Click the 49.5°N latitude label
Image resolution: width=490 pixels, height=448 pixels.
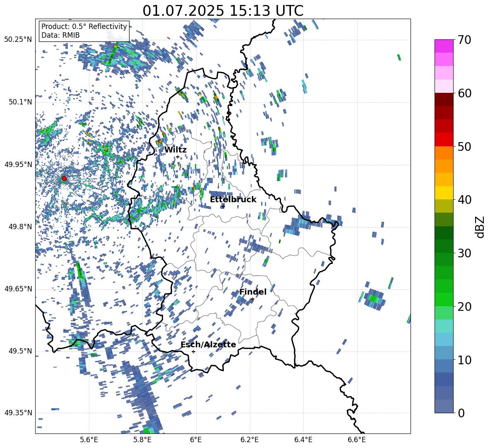click(20, 351)
